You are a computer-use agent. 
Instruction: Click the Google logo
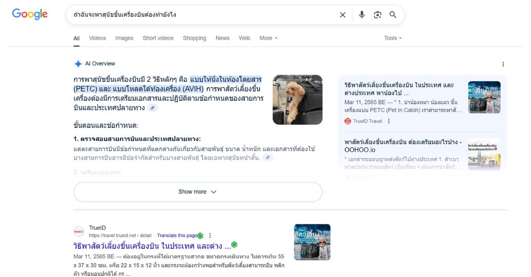tap(30, 14)
